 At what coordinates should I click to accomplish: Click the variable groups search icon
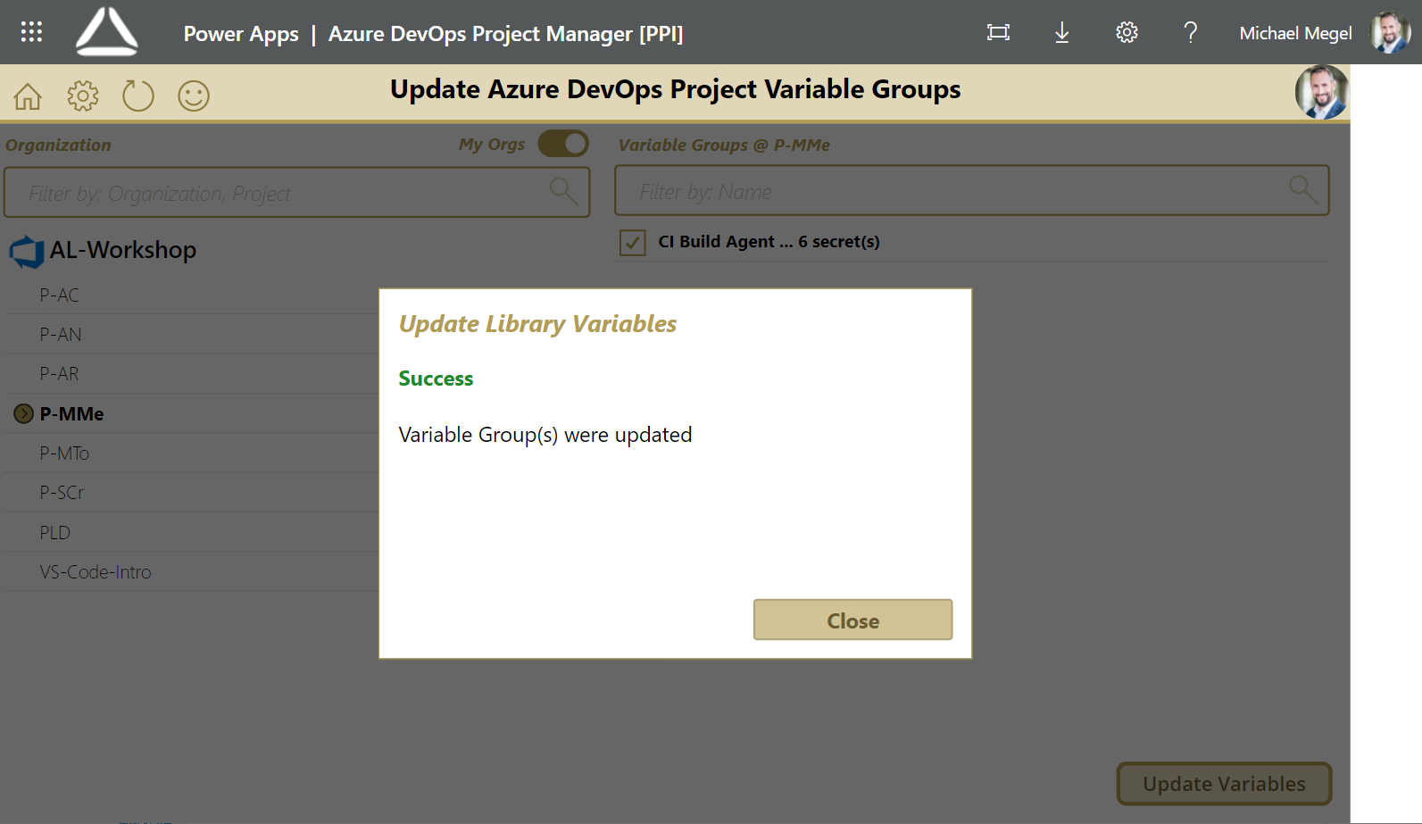coord(1302,189)
